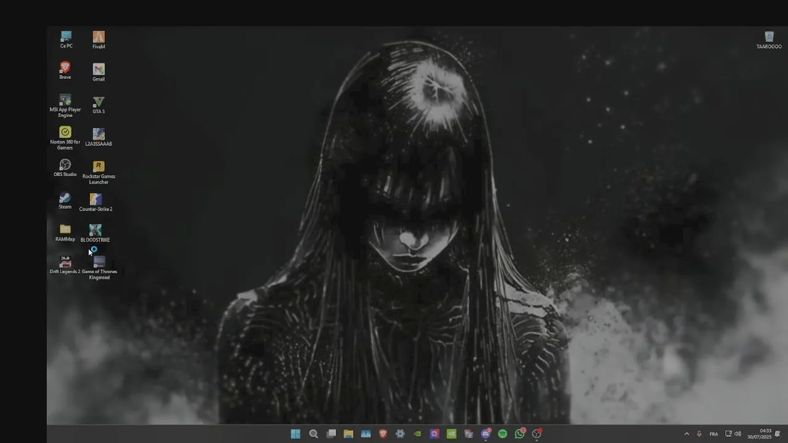Select the GTA 5 desktop shortcut
The width and height of the screenshot is (788, 443).
(98, 105)
